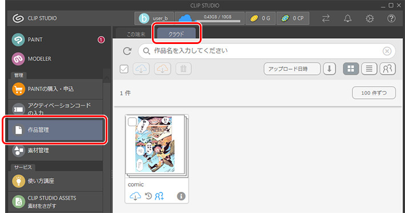The image size is (405, 213).
Task: Toggle the select-all checkbox in toolbar
Action: 124,69
